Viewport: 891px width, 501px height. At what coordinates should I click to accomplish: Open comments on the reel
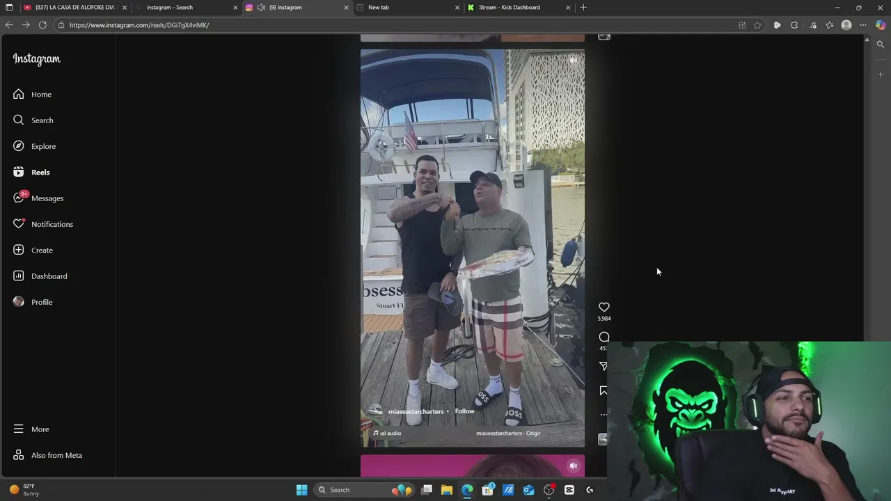(604, 337)
